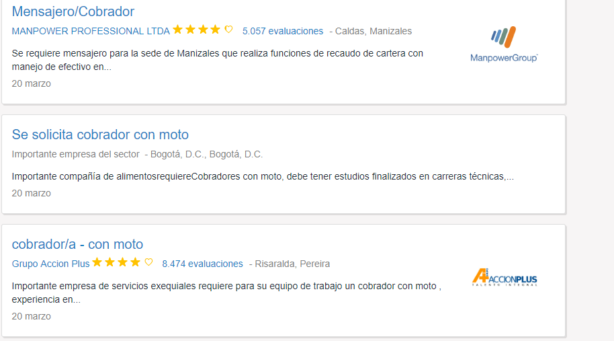Click the Caldas, Manizales location text

coord(374,31)
